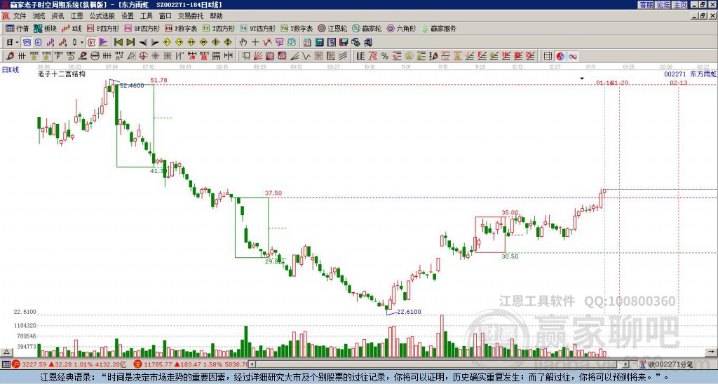Toggle the yin-yang indicator button
The width and height of the screenshot is (718, 384).
pyautogui.click(x=560, y=56)
